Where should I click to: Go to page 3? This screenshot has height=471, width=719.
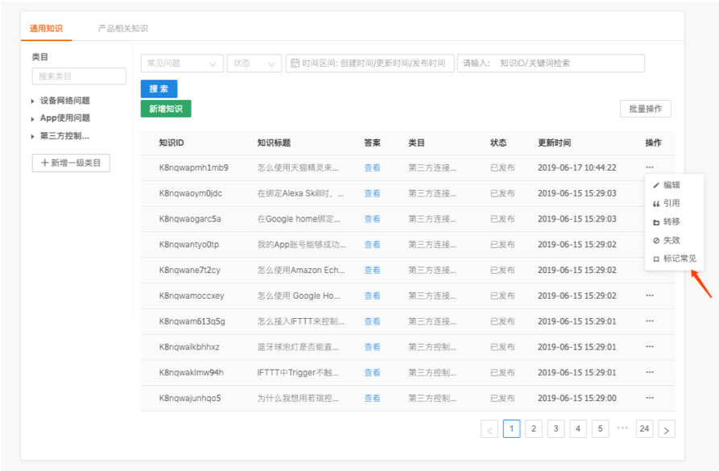556,429
